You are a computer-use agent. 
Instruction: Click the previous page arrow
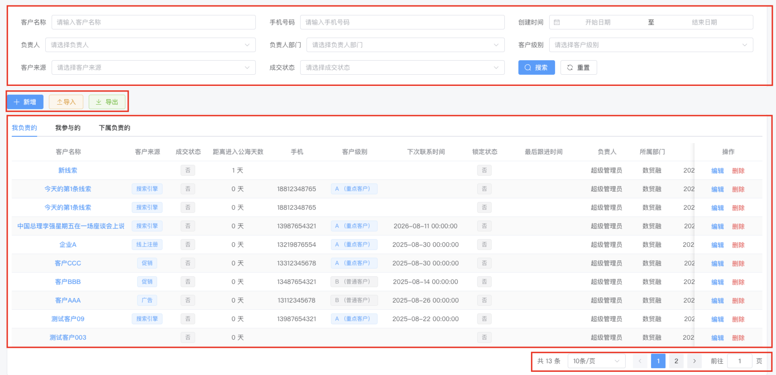tap(640, 361)
